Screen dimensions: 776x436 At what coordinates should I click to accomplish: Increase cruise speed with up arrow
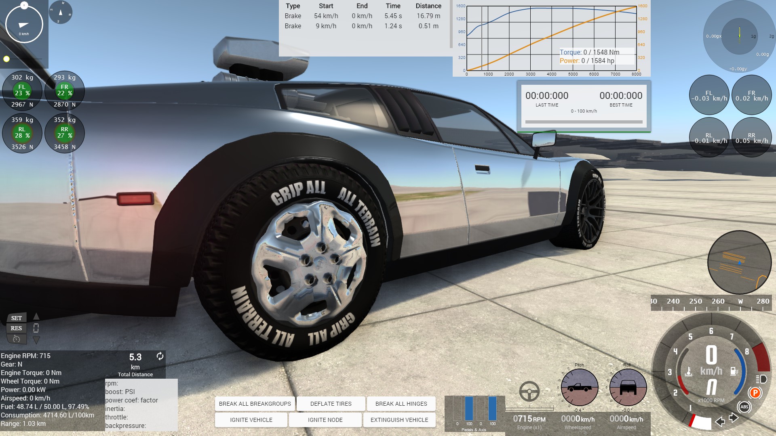click(x=36, y=316)
